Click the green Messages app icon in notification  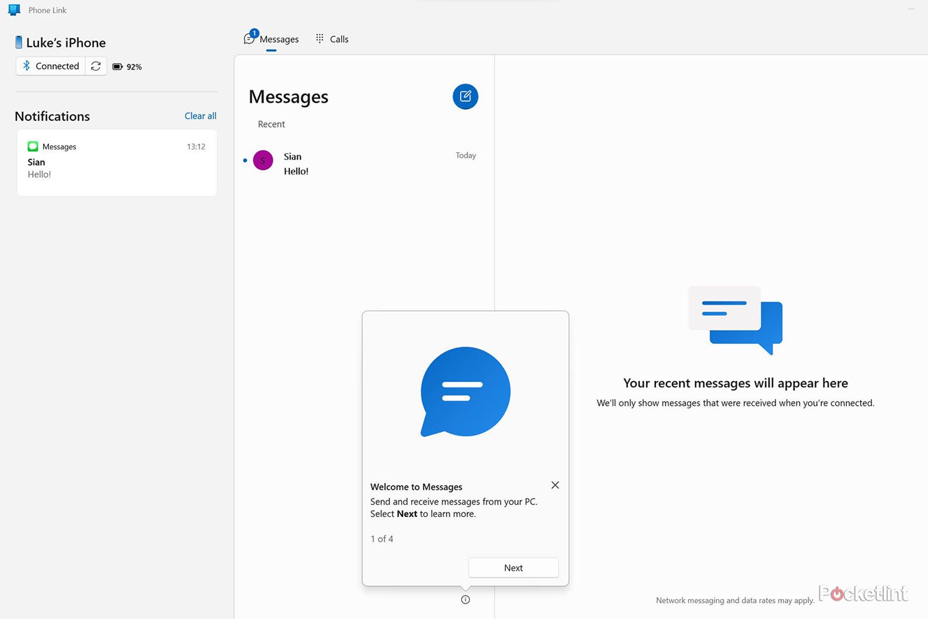pos(33,146)
